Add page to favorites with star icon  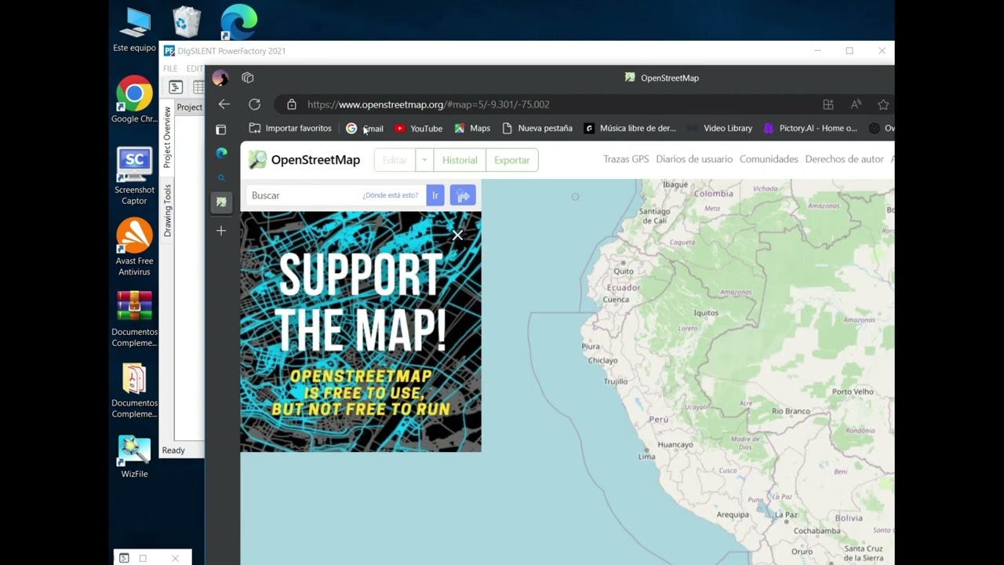883,104
